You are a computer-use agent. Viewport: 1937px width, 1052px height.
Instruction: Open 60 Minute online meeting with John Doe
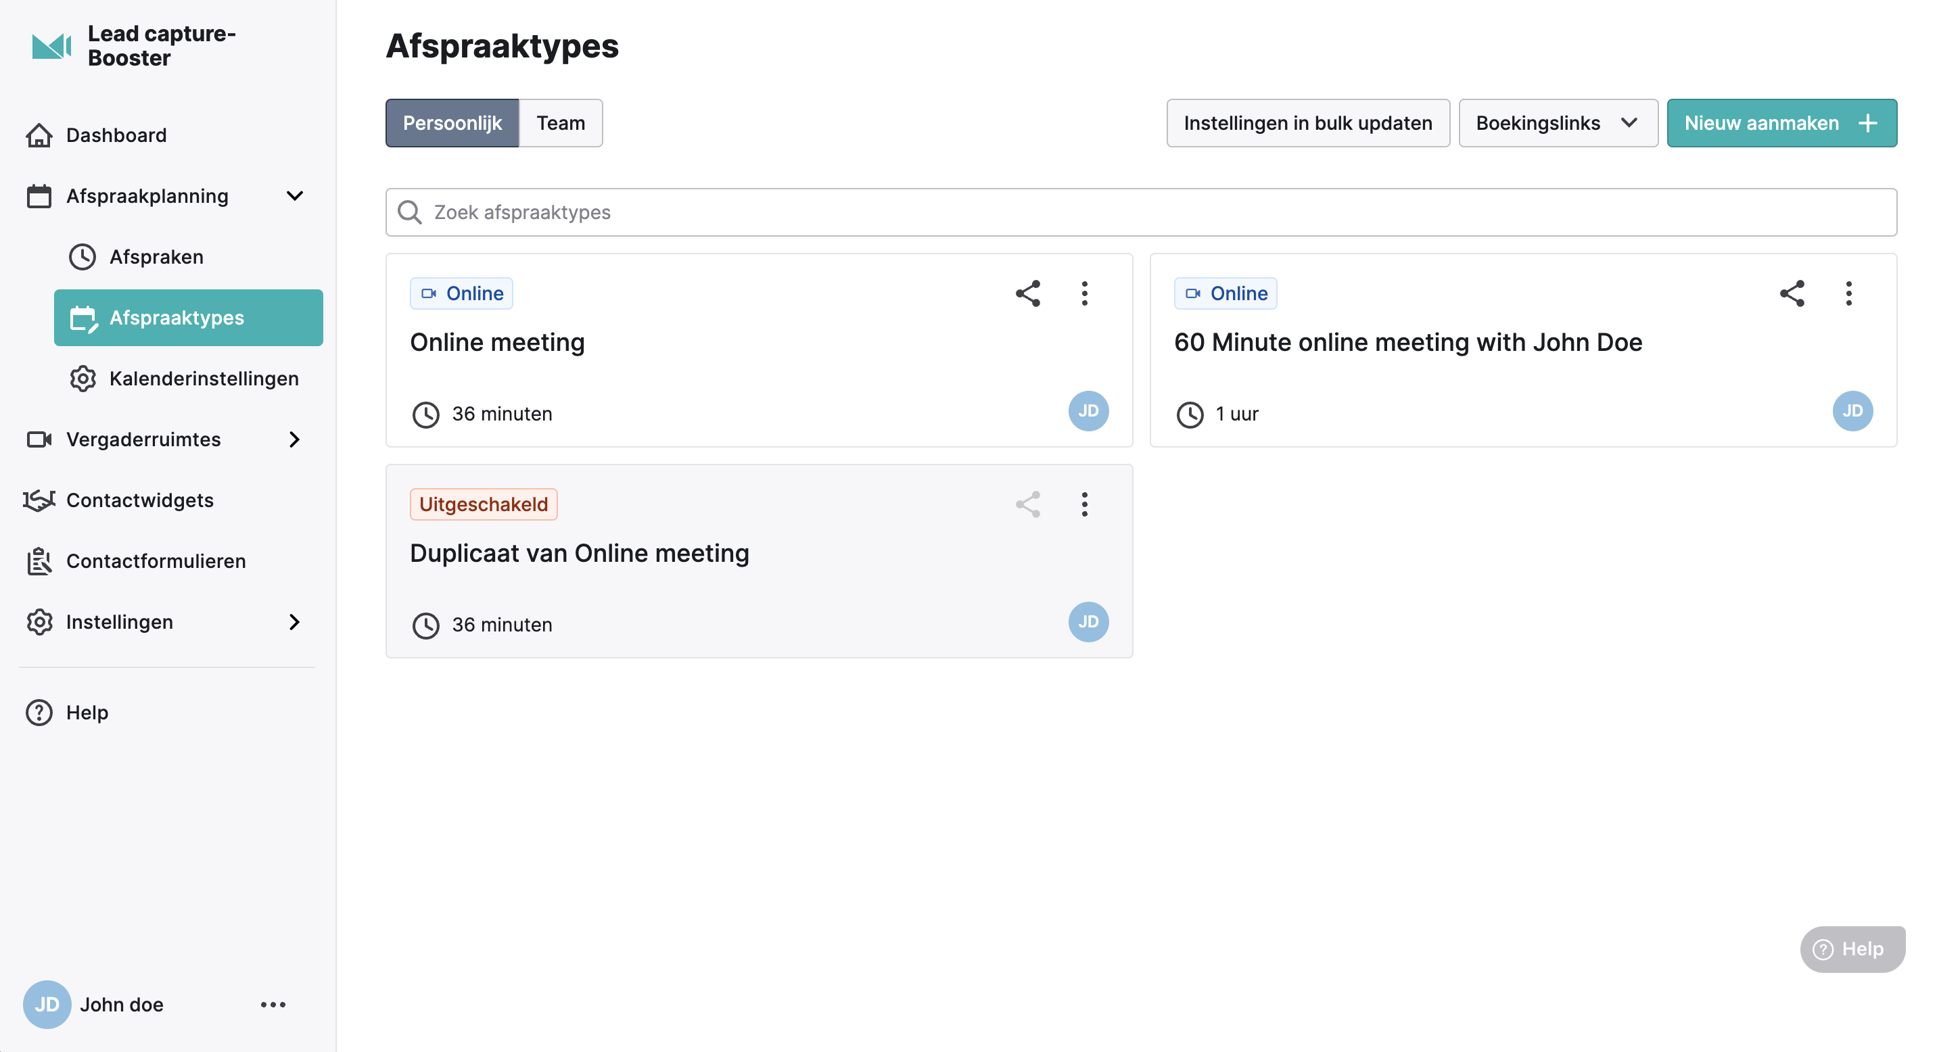[1407, 343]
